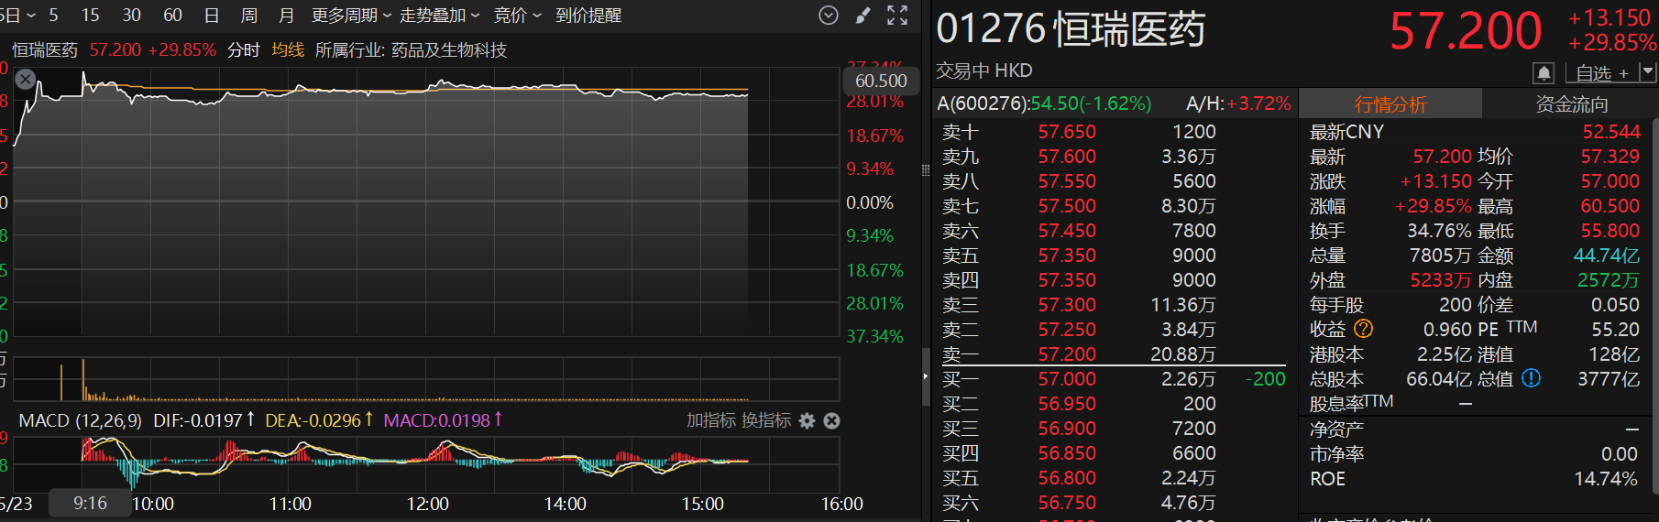Screen dimensions: 1659x522
Task: Click the info icon beside 总值
Action: 1531,378
